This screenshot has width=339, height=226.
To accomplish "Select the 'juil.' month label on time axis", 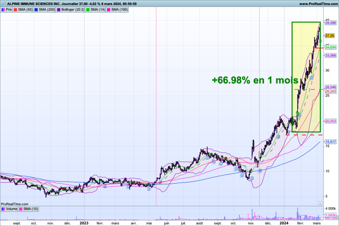I will click(x=183, y=223).
